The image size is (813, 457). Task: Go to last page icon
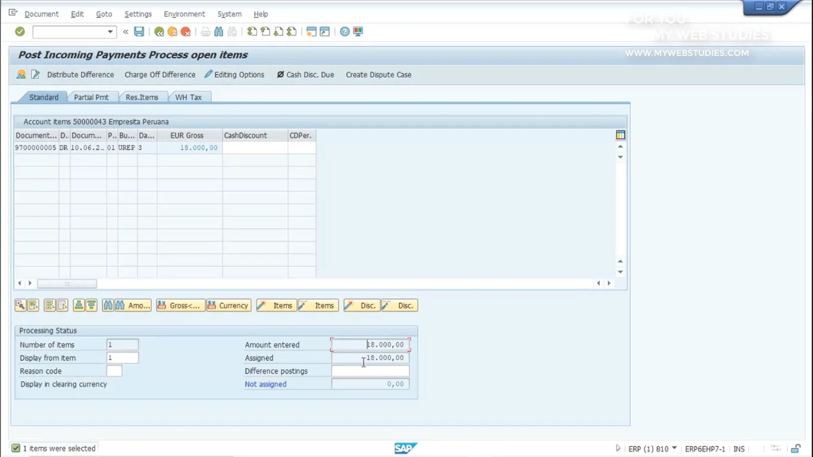pos(292,32)
